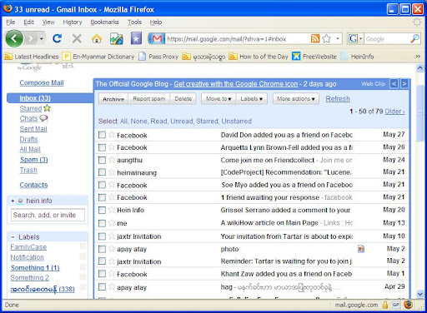Open the Bookmarks menu
Screen dimensions: 427x313
(x=104, y=22)
